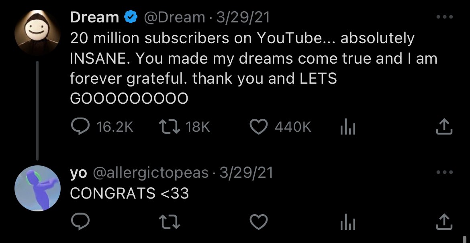Retweet Dream's tweet with 18K retweets
470x243 pixels.
click(169, 127)
